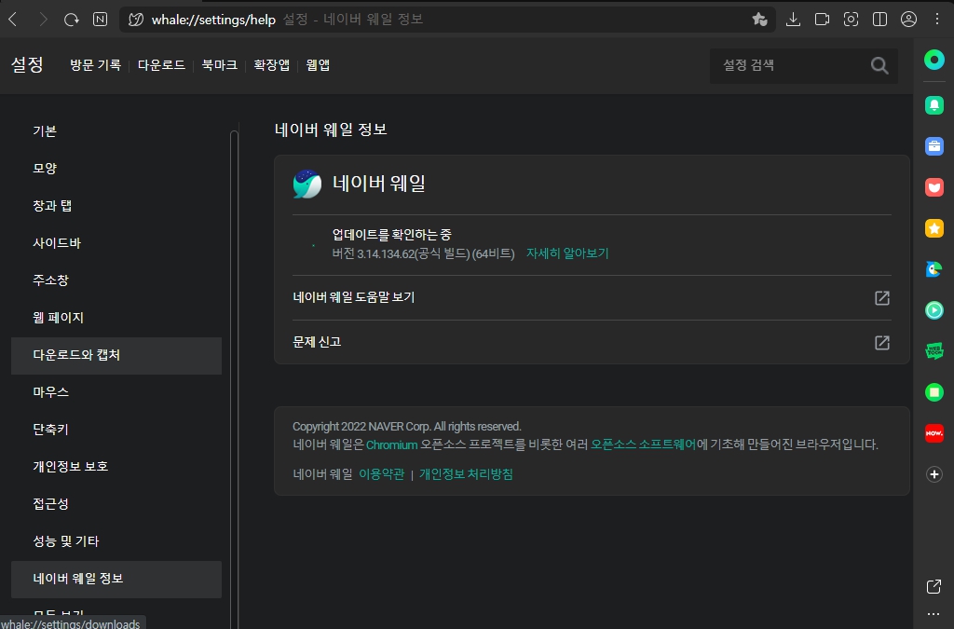
Task: Select 기본 in the settings sidebar
Action: (116, 131)
